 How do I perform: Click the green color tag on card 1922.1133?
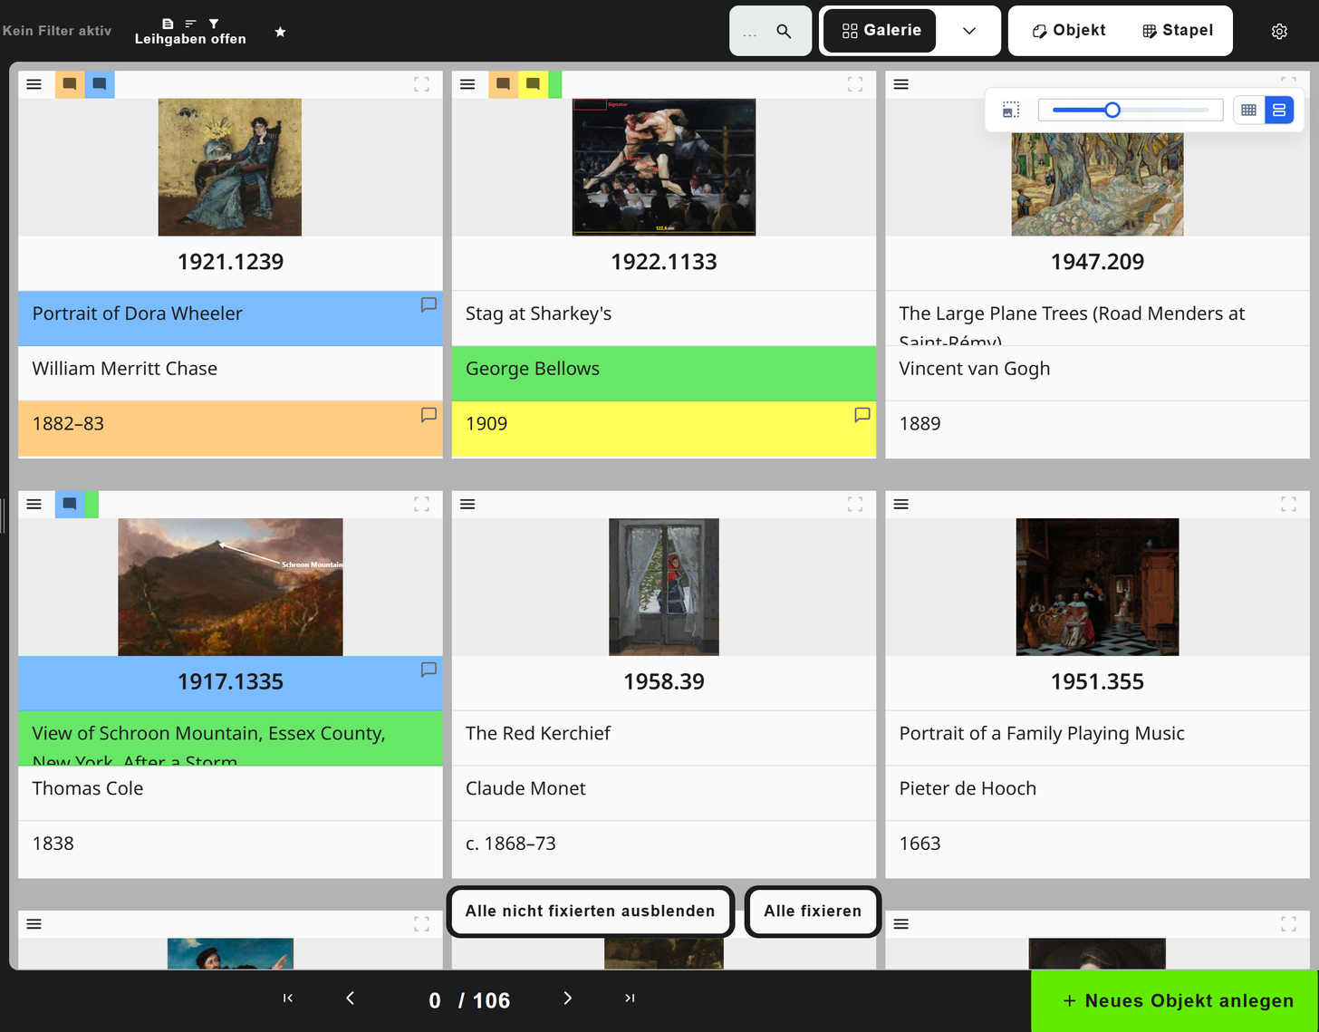coord(555,84)
